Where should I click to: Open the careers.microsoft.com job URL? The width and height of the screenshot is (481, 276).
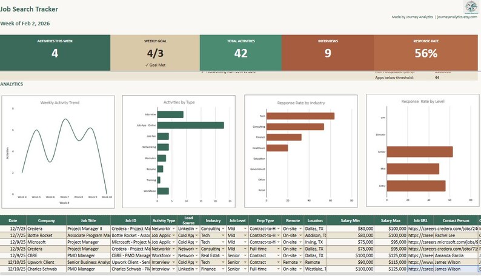tap(443, 242)
